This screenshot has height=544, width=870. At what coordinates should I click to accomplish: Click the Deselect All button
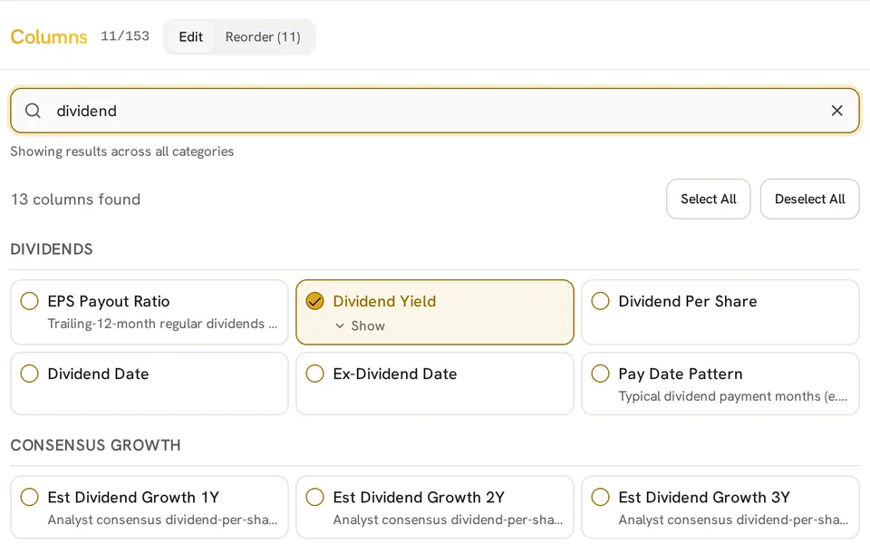(x=809, y=199)
